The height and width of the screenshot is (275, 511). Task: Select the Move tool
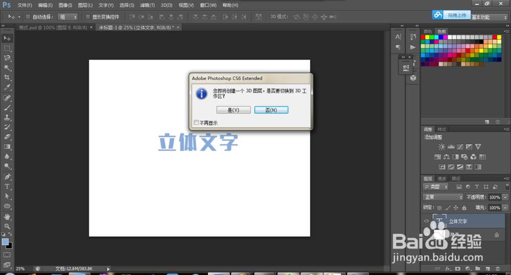pos(7,38)
